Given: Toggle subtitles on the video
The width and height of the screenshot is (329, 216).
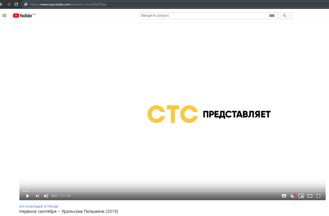Looking at the screenshot, I should (284, 196).
